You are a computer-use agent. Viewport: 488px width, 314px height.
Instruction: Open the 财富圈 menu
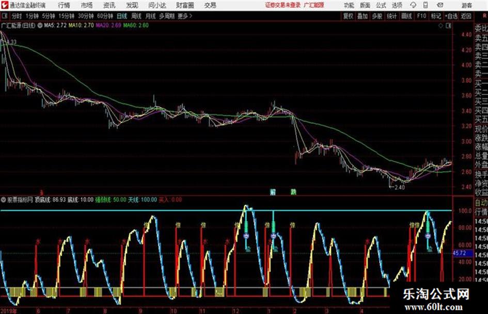point(185,5)
